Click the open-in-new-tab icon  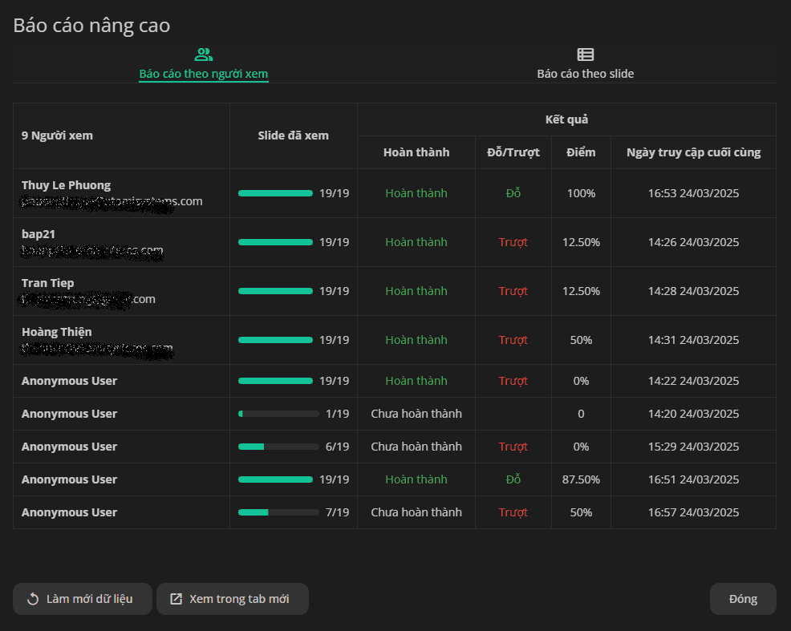click(x=176, y=599)
